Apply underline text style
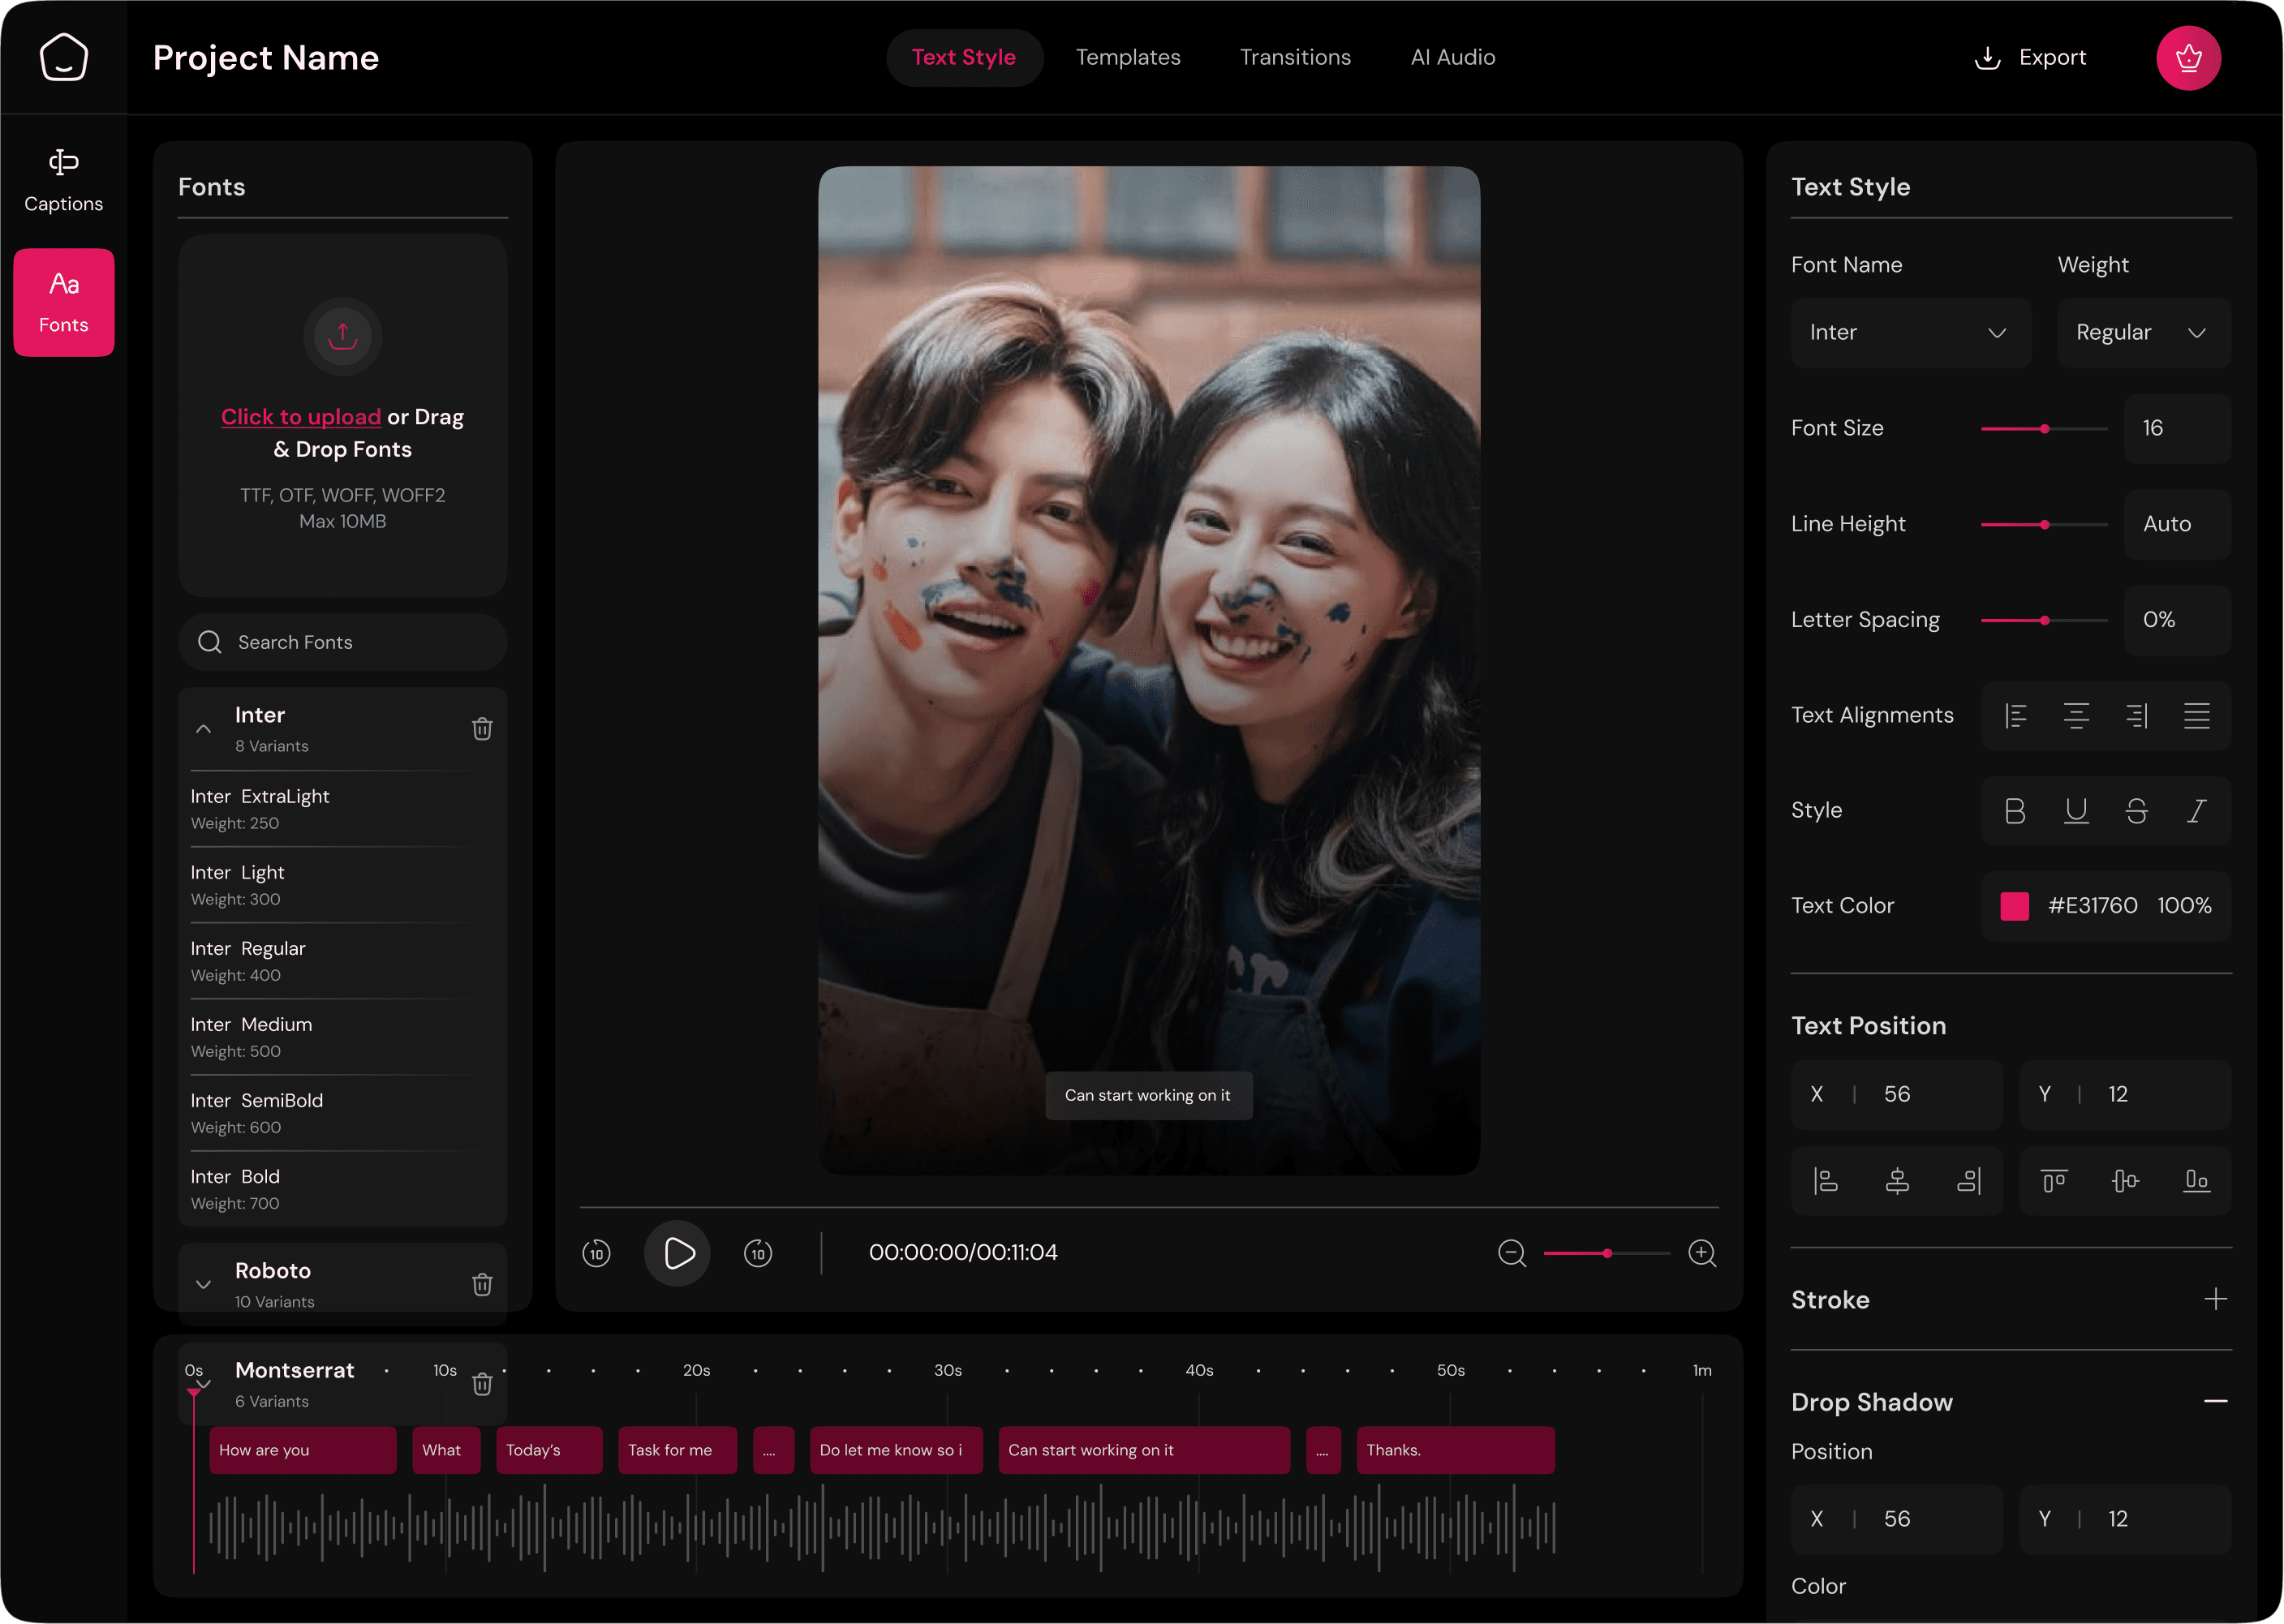Screen dimensions: 2284x1624 (x=2077, y=811)
